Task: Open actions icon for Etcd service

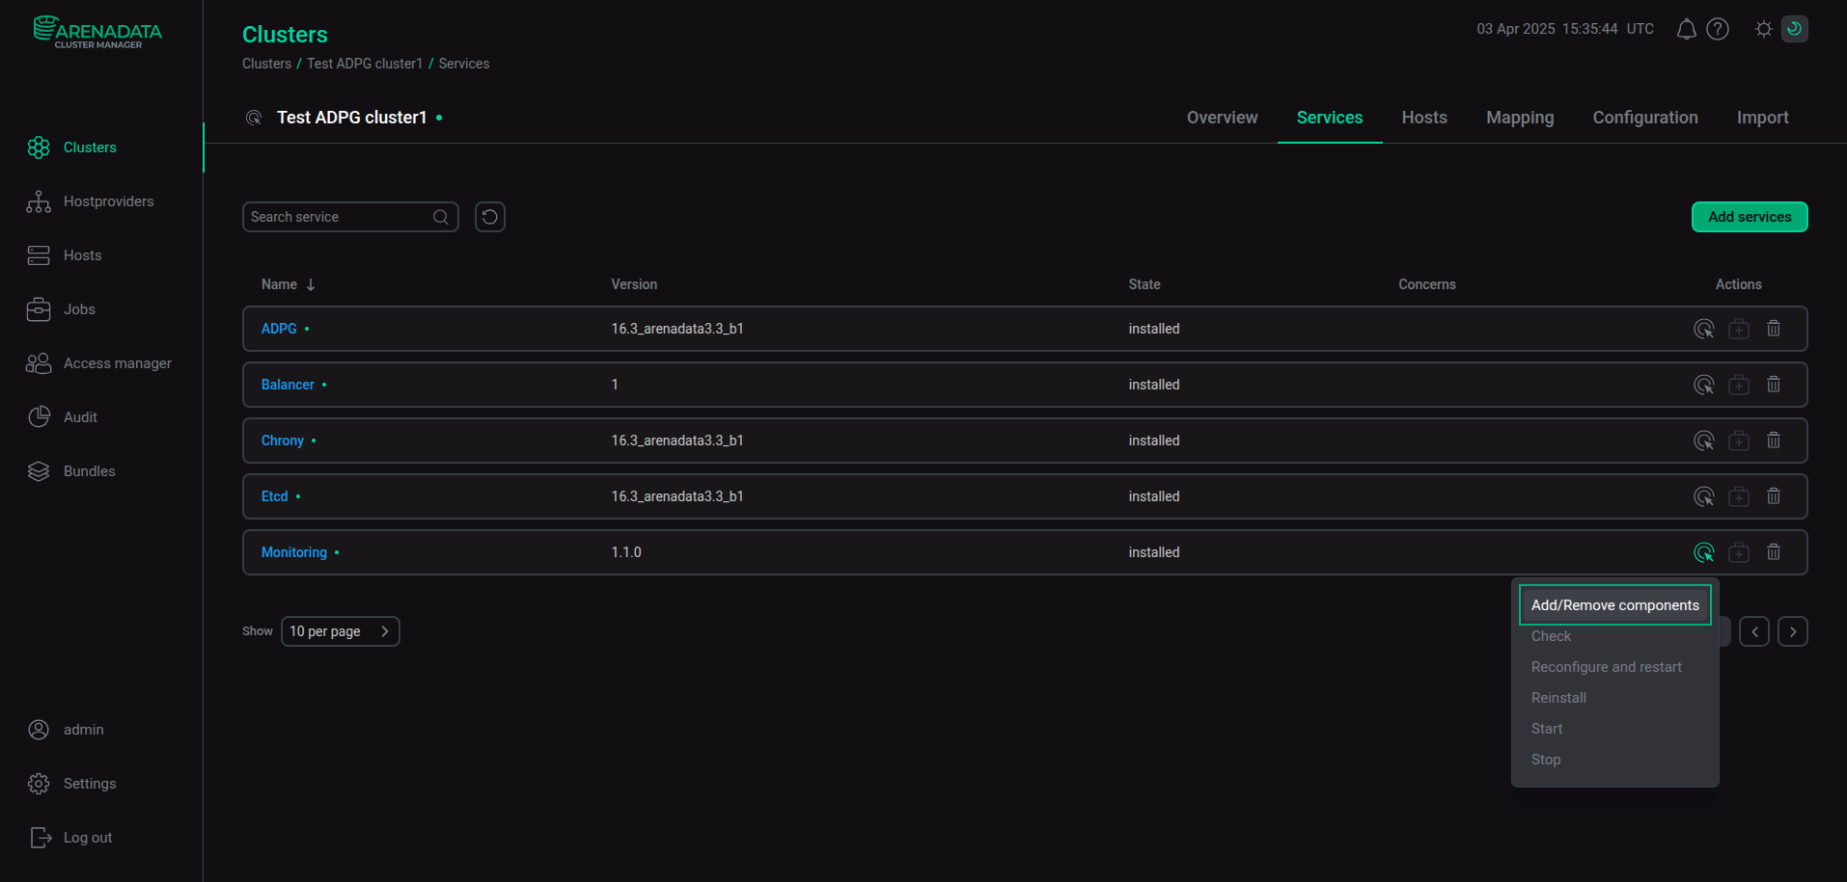Action: pyautogui.click(x=1704, y=496)
